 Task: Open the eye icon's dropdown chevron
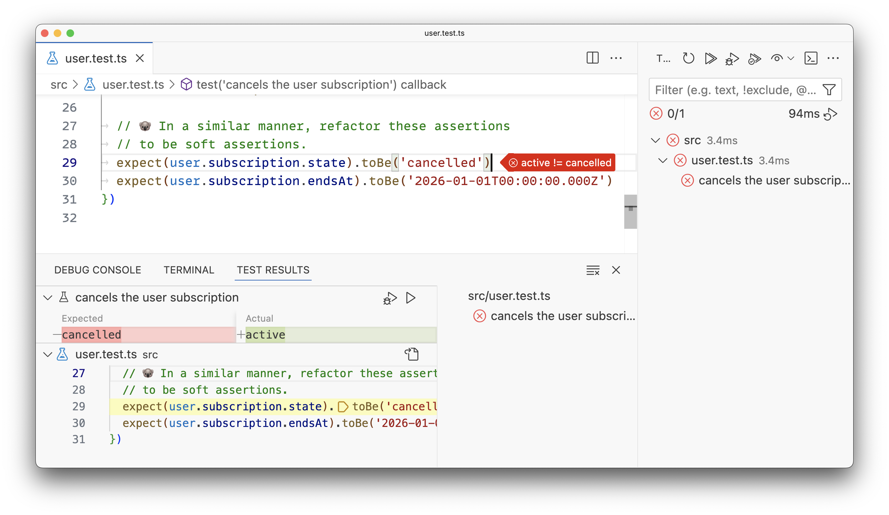[790, 59]
